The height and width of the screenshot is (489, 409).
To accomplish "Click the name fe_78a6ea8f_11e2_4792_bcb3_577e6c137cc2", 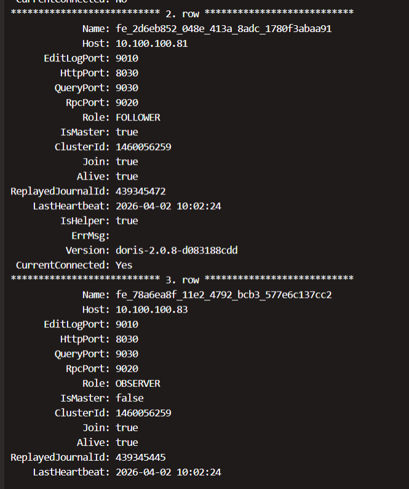I will [x=224, y=295].
